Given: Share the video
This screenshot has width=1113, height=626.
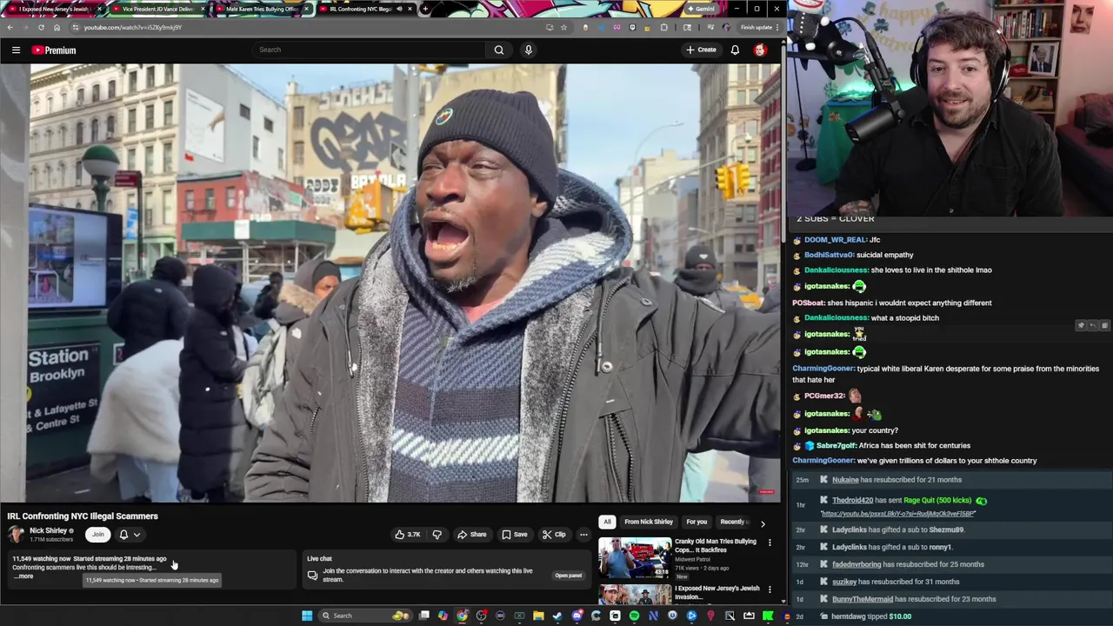Looking at the screenshot, I should (x=472, y=535).
